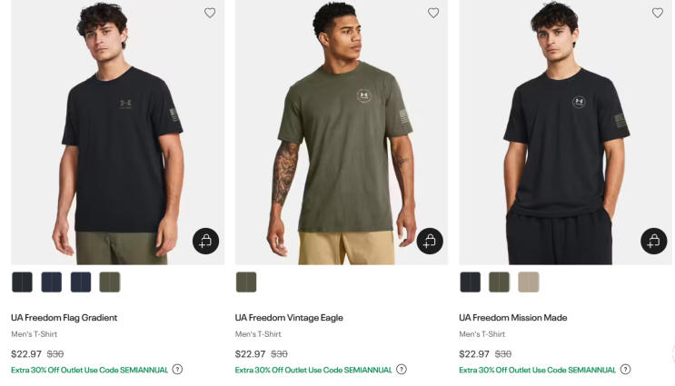Open the UA Freedom Vintage Eagle product link

289,318
